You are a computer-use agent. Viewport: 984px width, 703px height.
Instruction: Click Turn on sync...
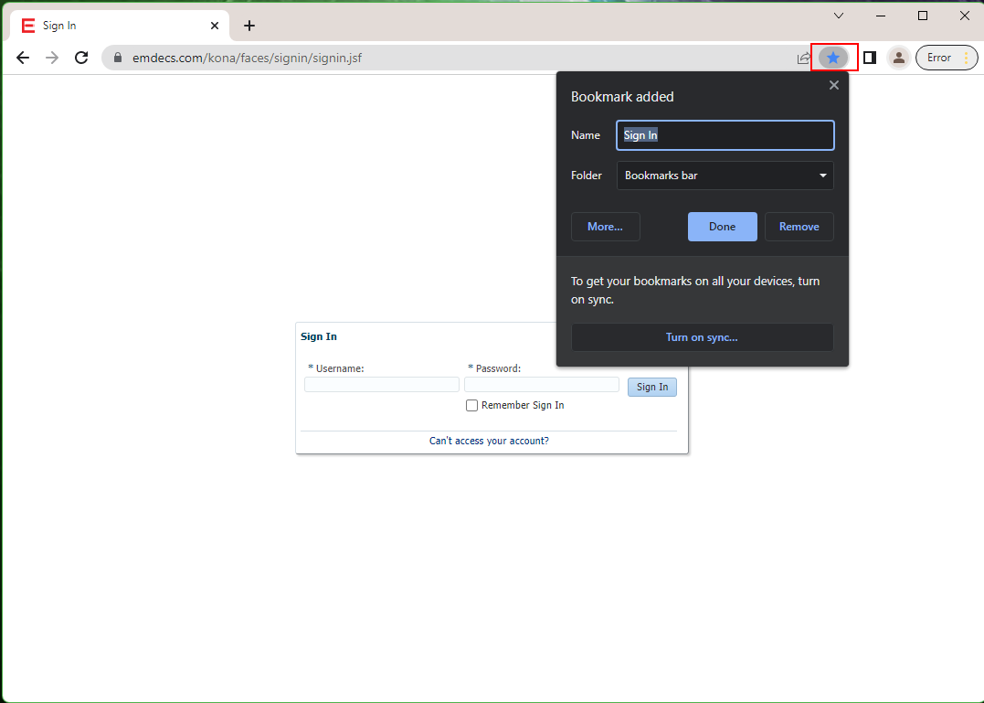click(x=702, y=337)
